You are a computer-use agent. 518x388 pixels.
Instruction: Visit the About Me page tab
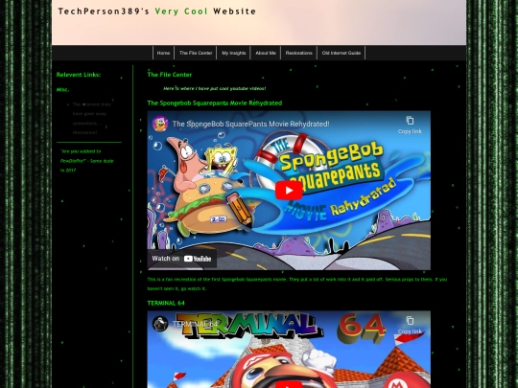[266, 53]
